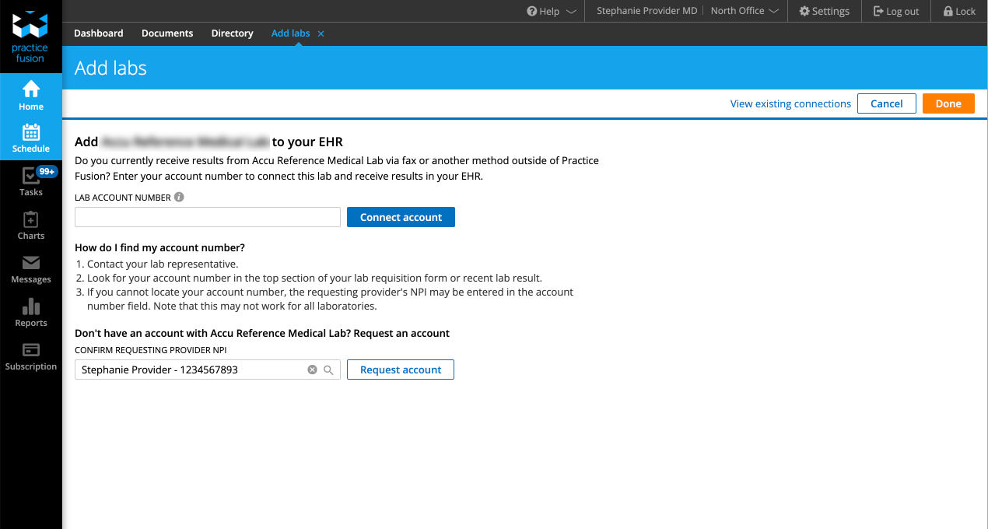Click the Lab Account Number info icon

179,198
